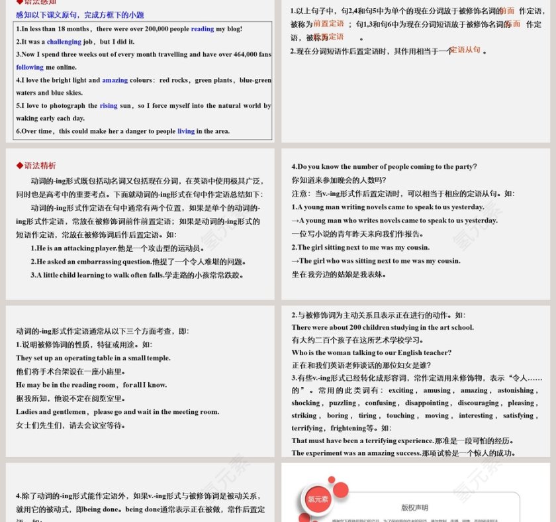Click the blue word 'amazing' in sentence 4

[115, 80]
